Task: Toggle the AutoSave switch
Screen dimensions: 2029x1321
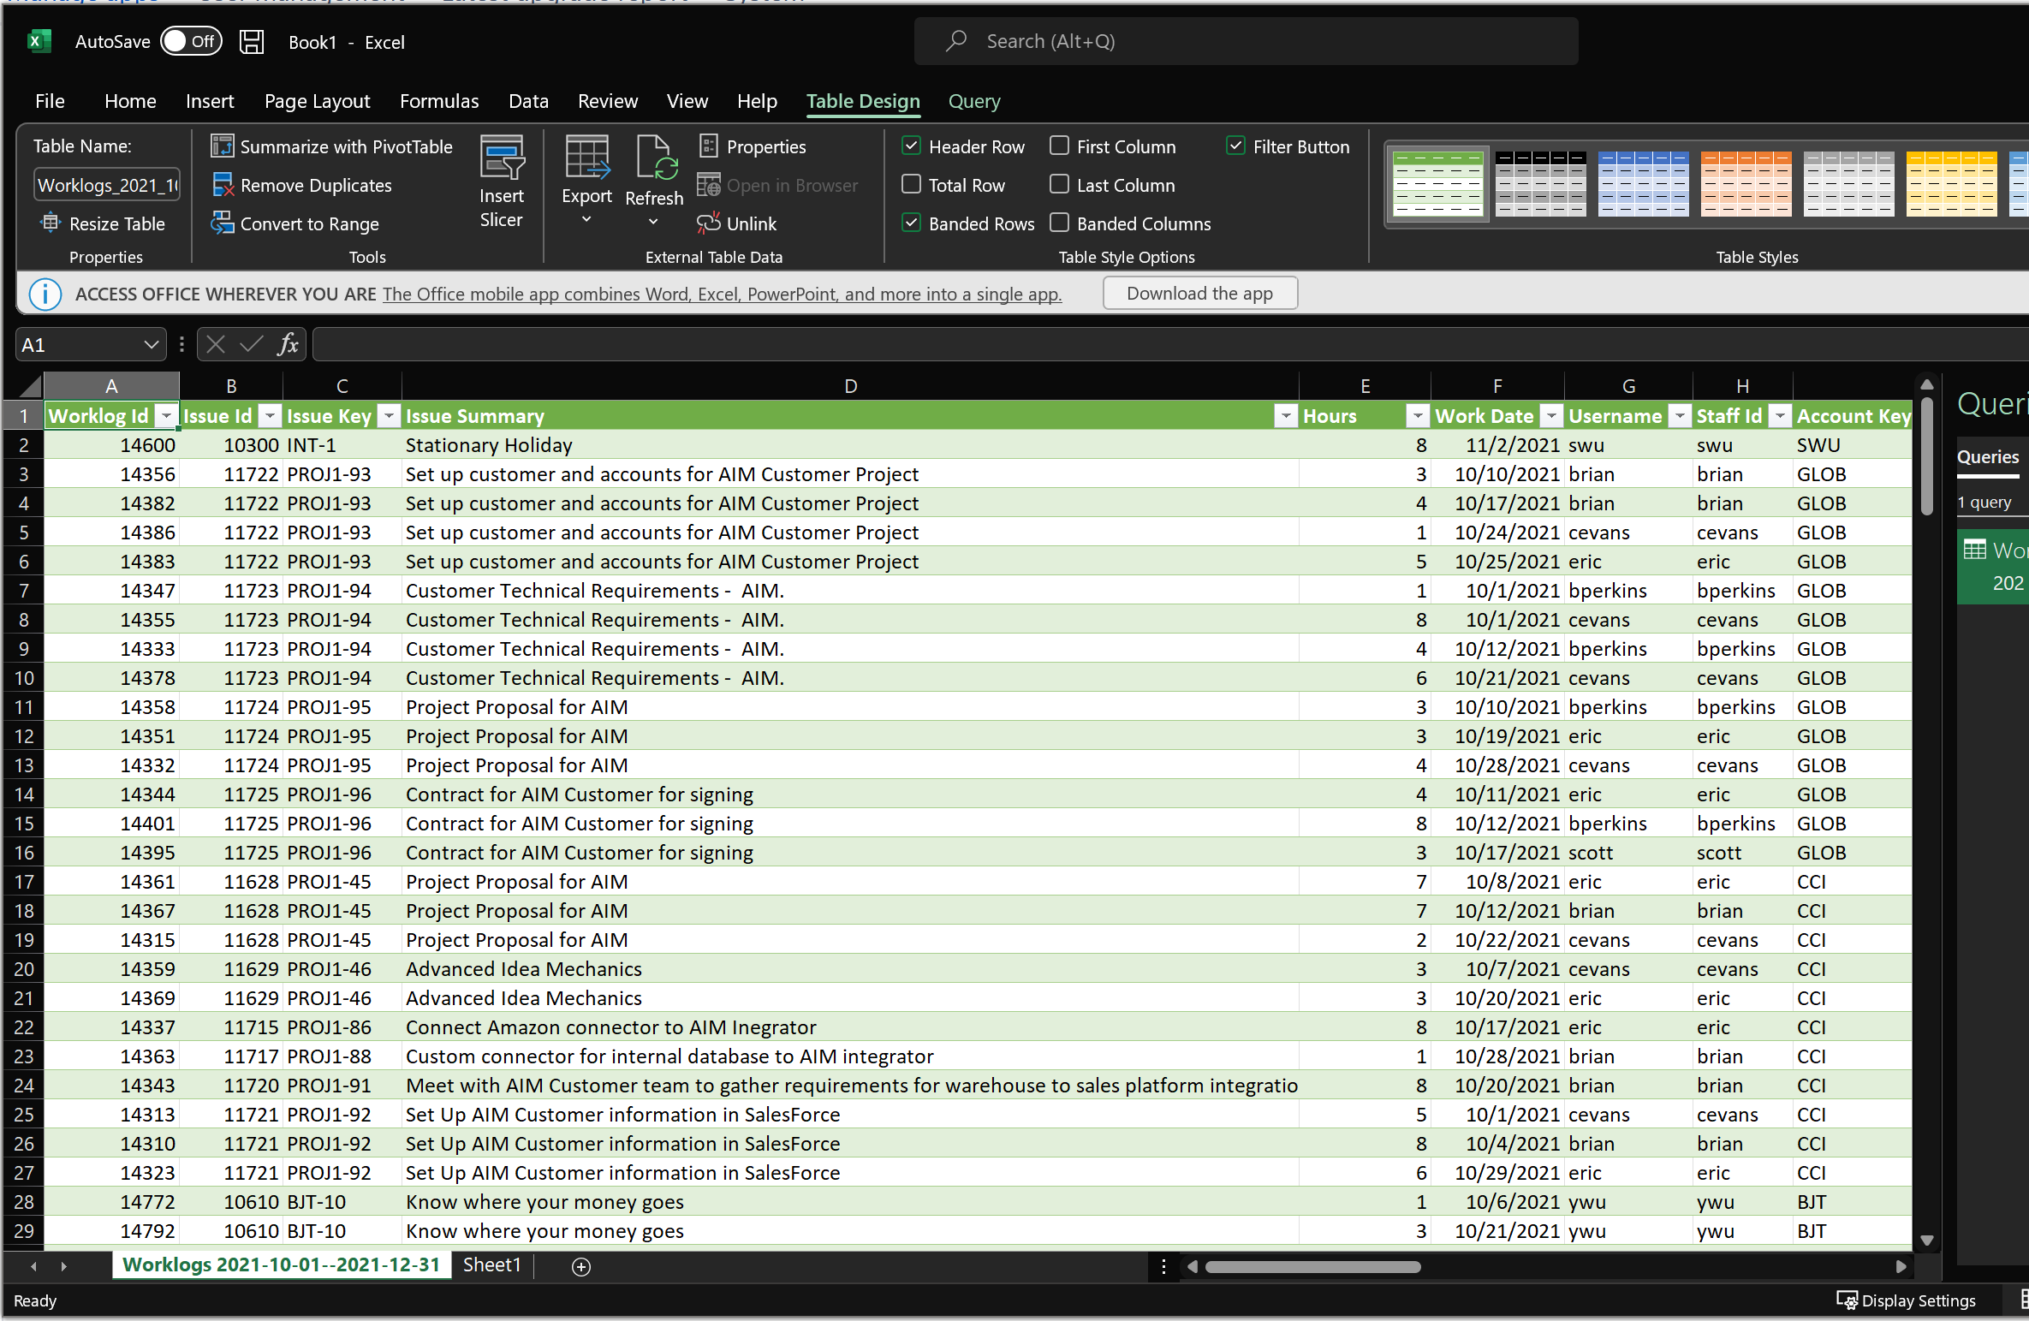Action: [191, 41]
